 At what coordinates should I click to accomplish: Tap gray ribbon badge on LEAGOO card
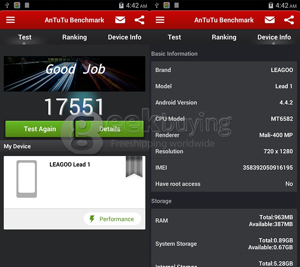pos(134,167)
